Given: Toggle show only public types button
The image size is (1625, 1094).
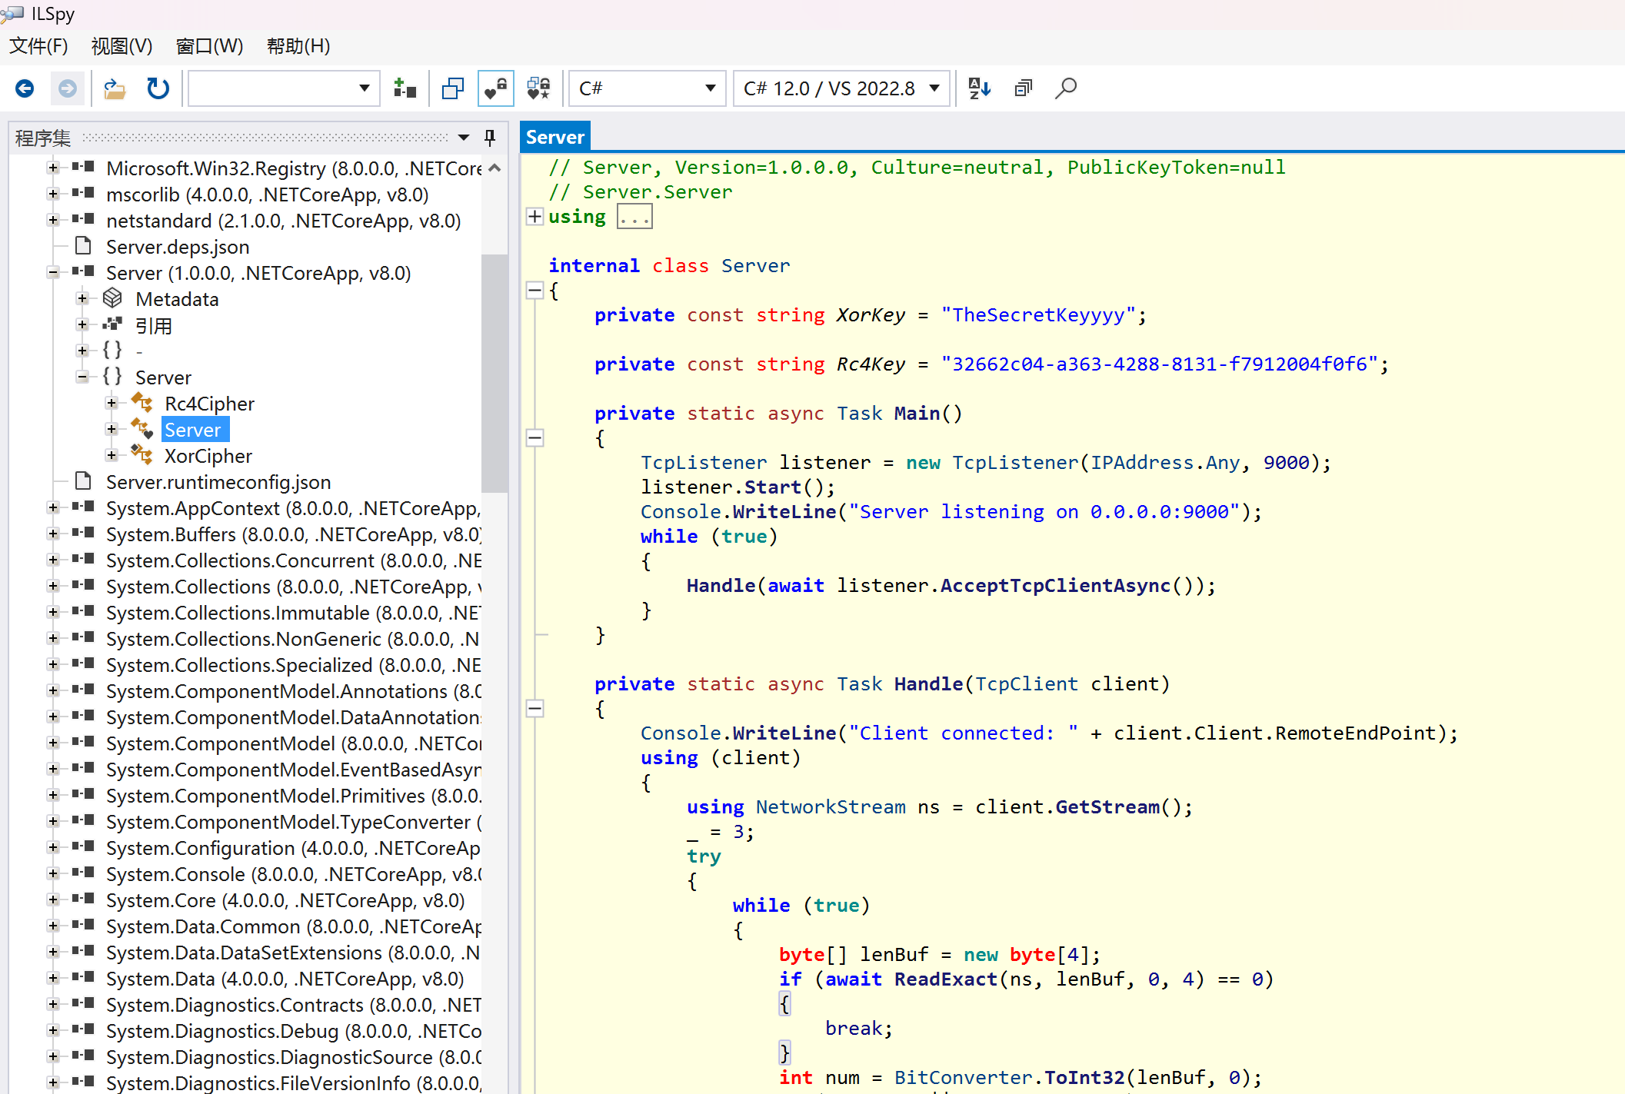Looking at the screenshot, I should pyautogui.click(x=453, y=88).
